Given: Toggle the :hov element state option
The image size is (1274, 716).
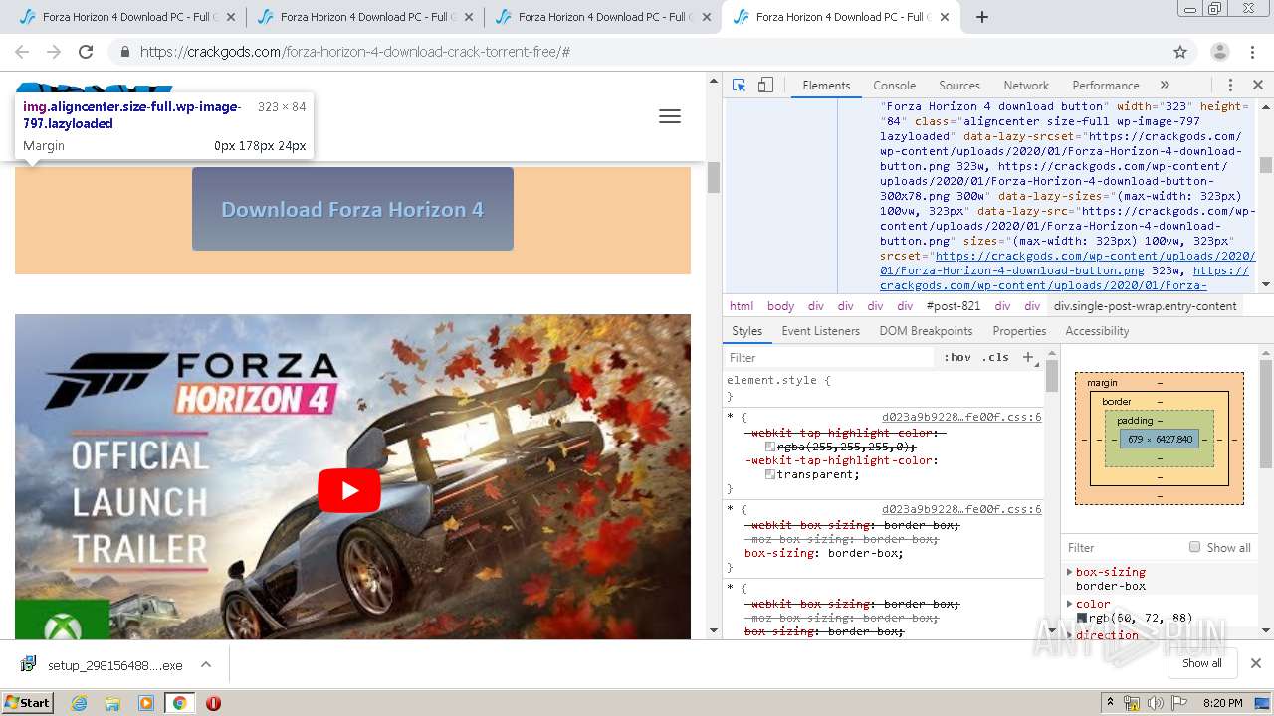Looking at the screenshot, I should coord(957,357).
